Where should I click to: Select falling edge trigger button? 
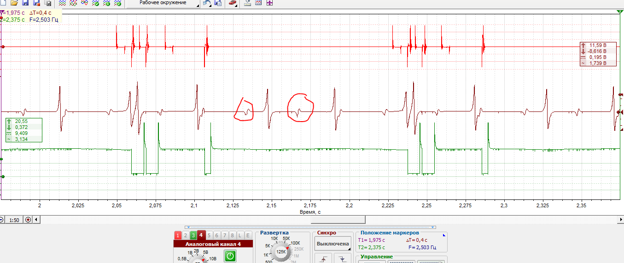(342, 258)
